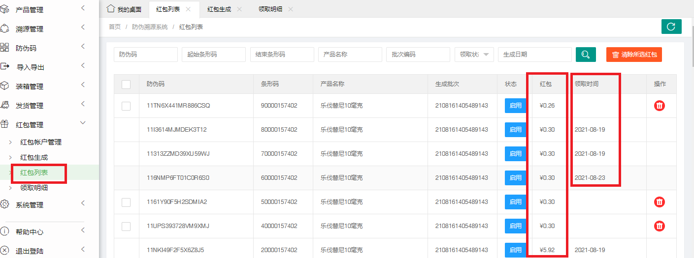Toggle the select-all checkbox in table header
694x258 pixels.
point(126,85)
